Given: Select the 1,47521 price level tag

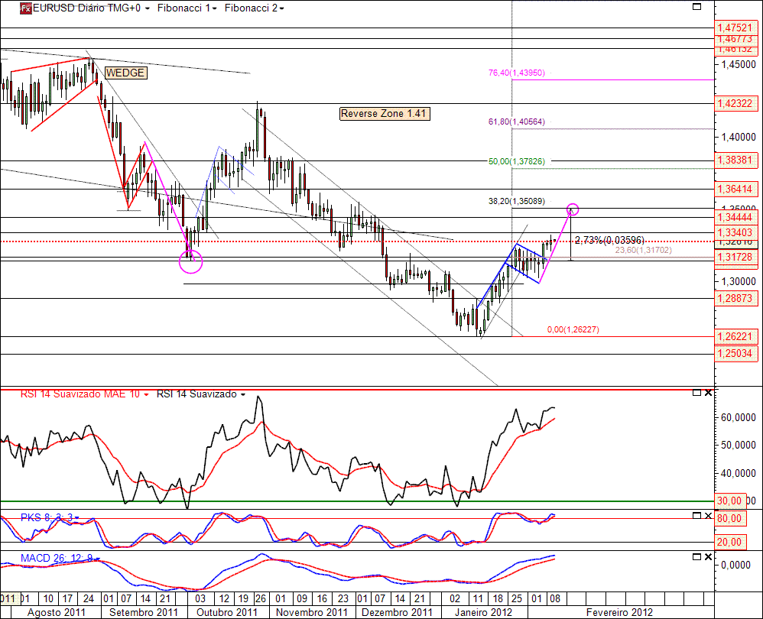Looking at the screenshot, I should [735, 28].
